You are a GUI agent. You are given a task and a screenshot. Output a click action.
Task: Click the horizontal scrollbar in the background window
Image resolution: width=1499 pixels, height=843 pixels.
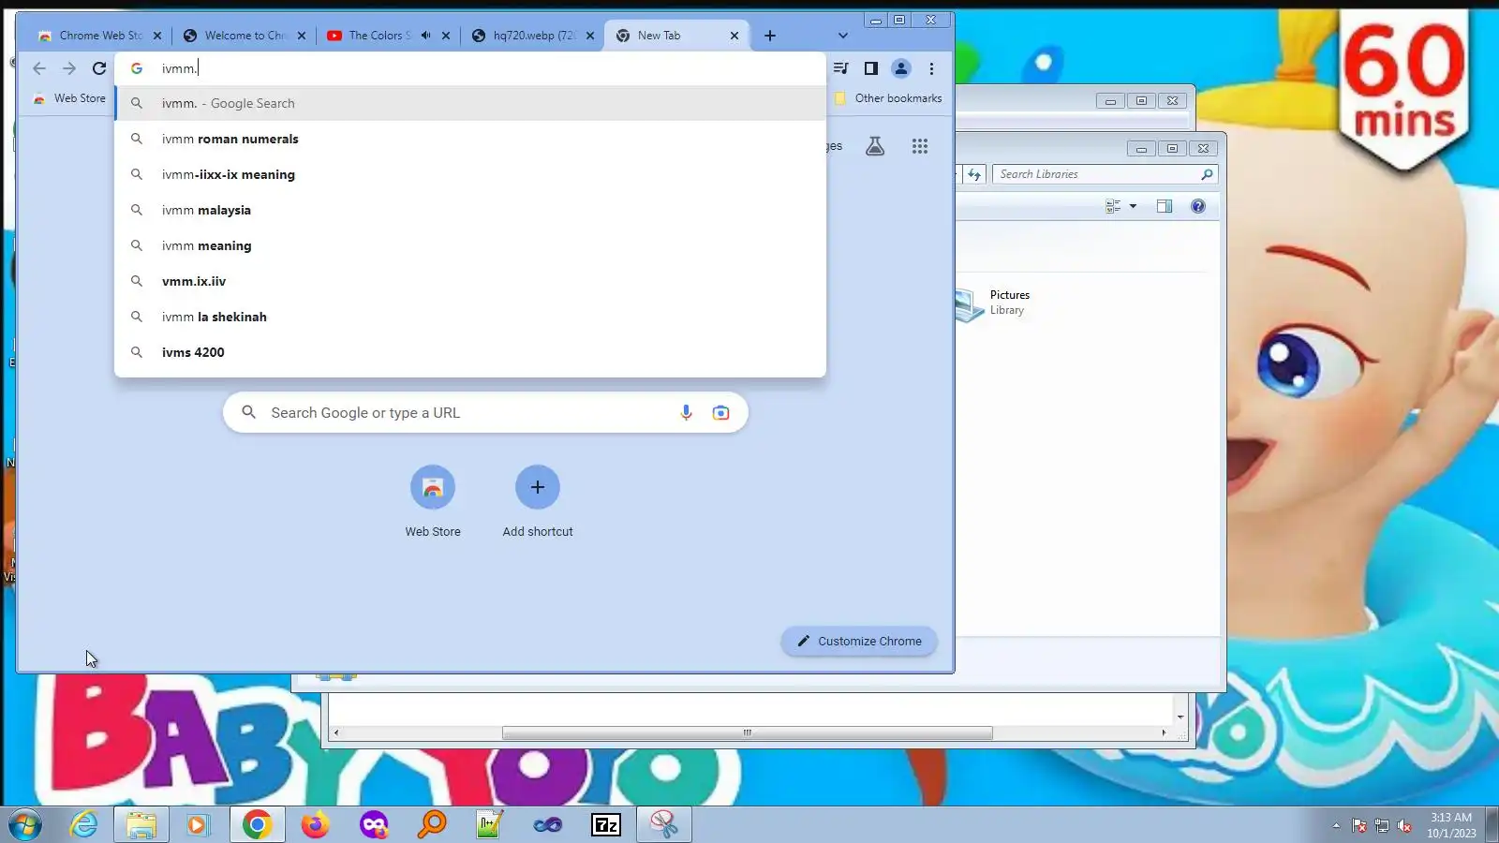[x=748, y=732]
